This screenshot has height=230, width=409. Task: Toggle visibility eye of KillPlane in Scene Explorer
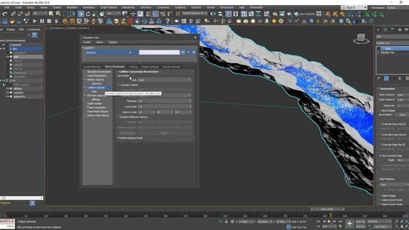pyautogui.click(x=8, y=89)
